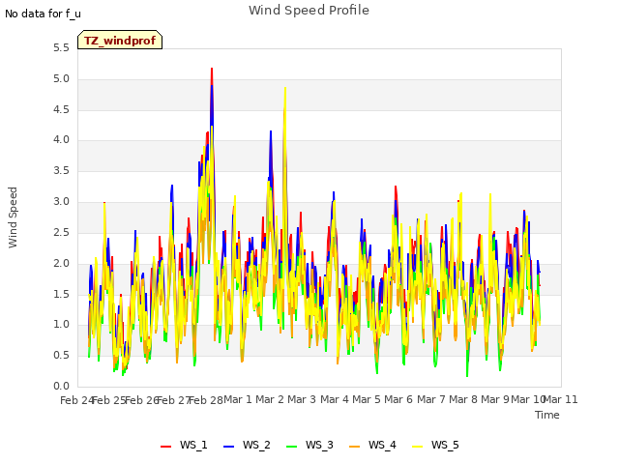
Task: Click the 4.0 y-axis tick label
Action: click(x=61, y=140)
